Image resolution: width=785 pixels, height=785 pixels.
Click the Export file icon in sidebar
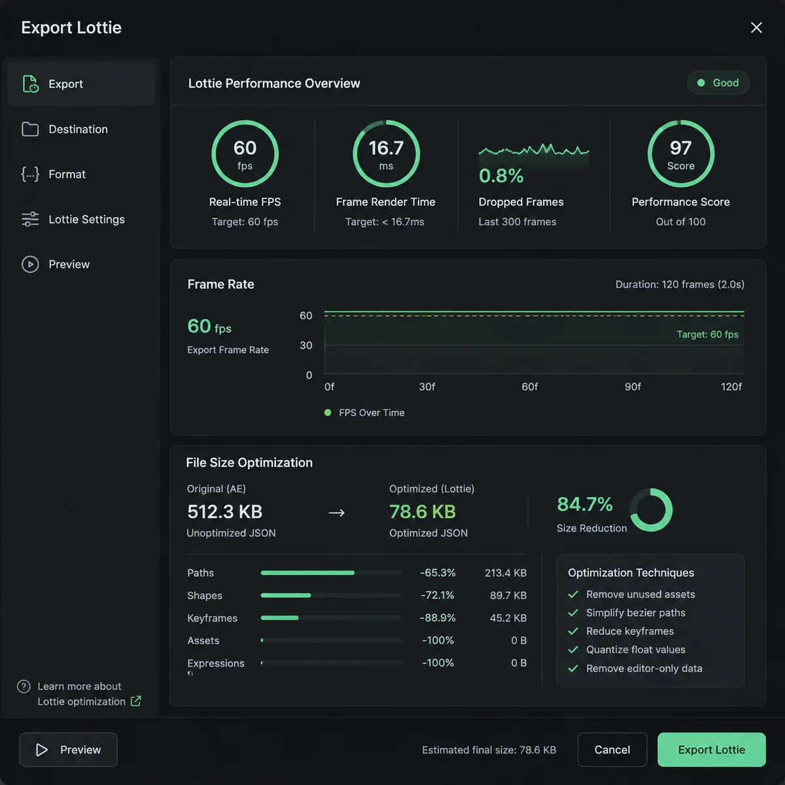(30, 84)
